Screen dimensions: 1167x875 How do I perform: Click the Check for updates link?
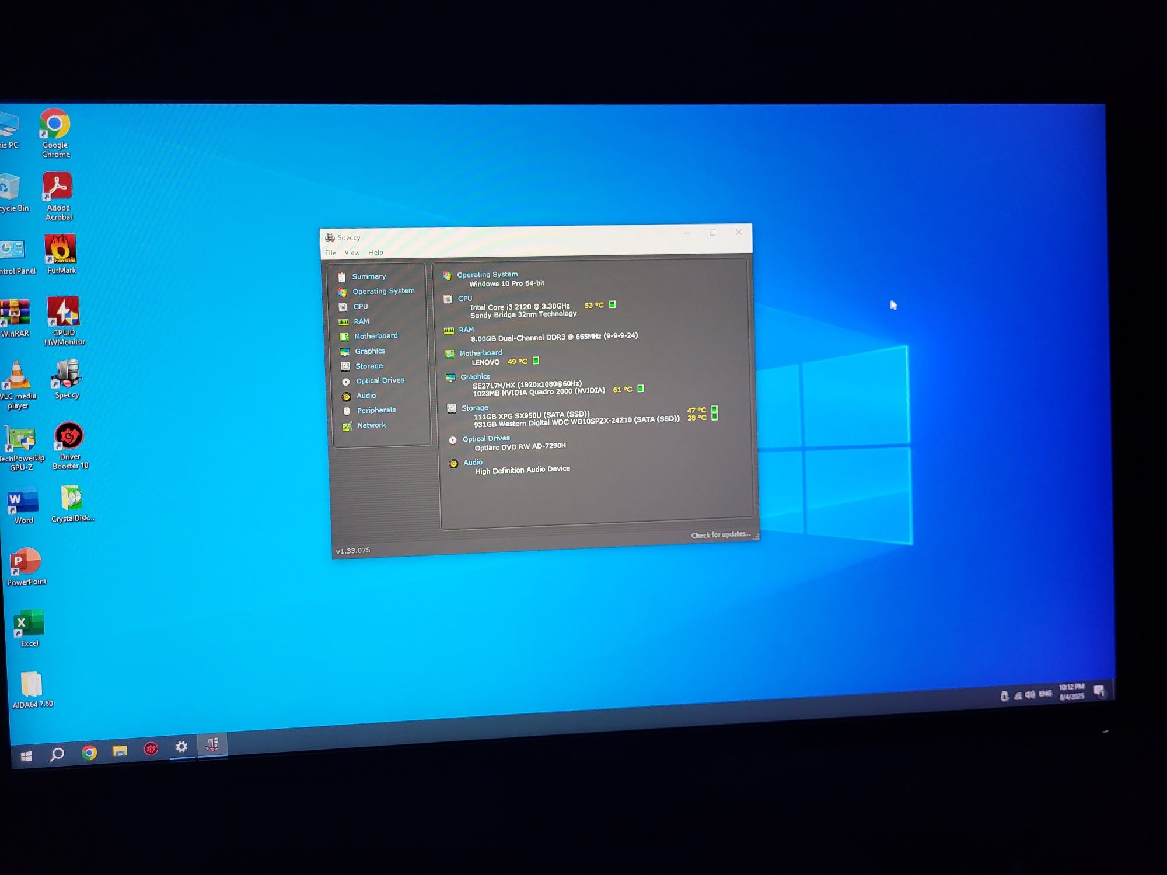(x=721, y=535)
